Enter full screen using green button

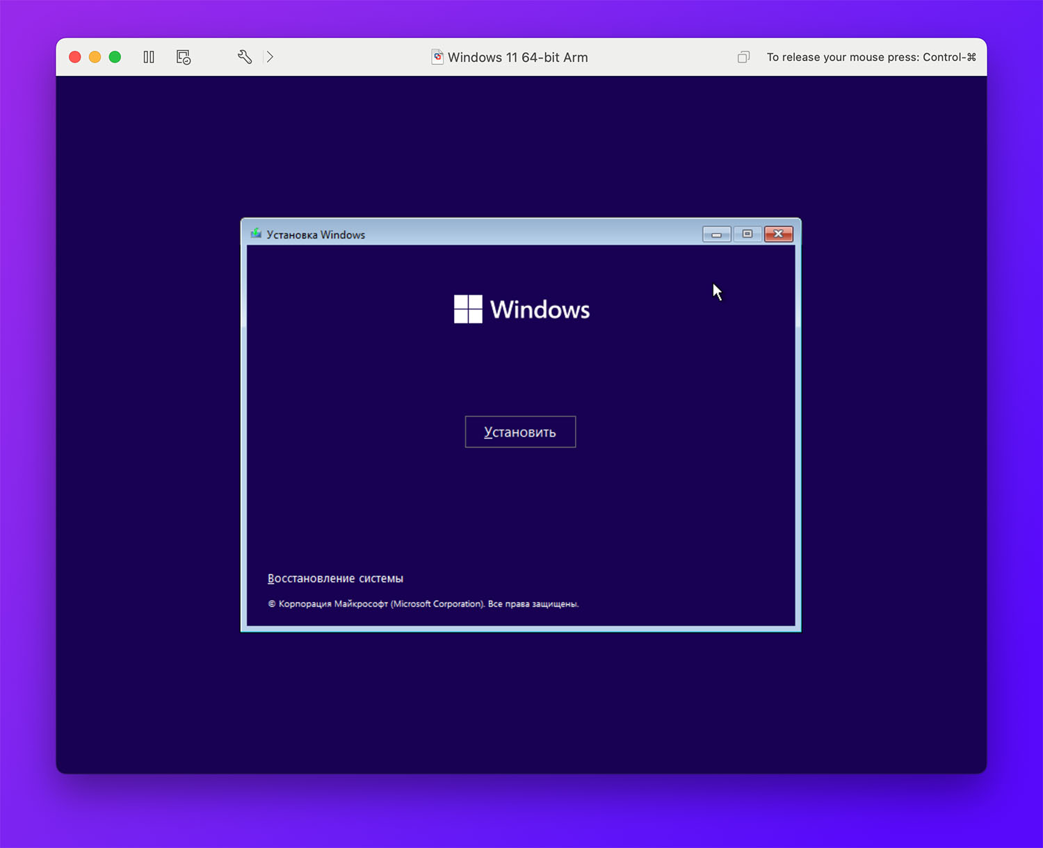(x=115, y=57)
